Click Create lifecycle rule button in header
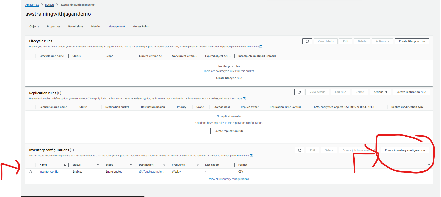This screenshot has height=197, width=441. coord(412,41)
